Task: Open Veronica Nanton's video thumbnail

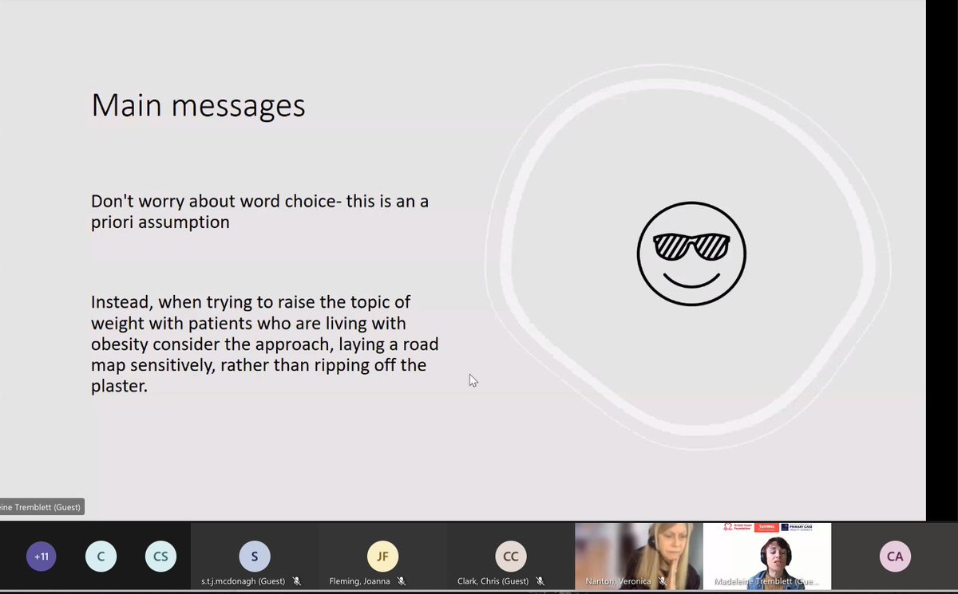Action: tap(639, 557)
